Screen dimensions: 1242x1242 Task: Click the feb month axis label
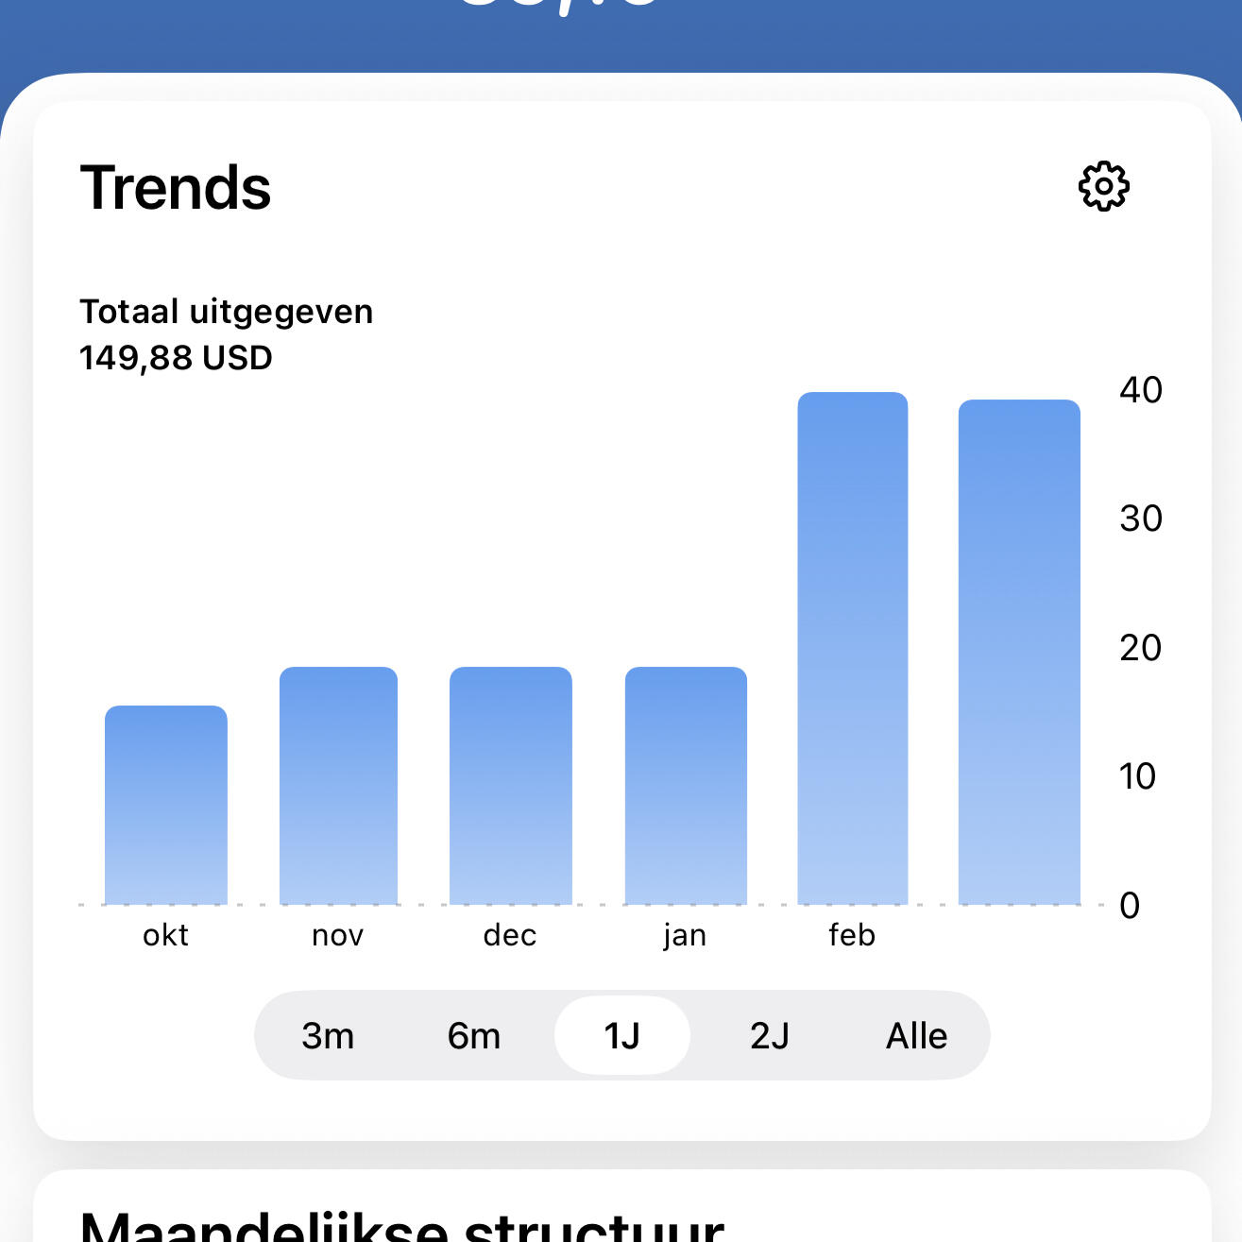click(852, 935)
